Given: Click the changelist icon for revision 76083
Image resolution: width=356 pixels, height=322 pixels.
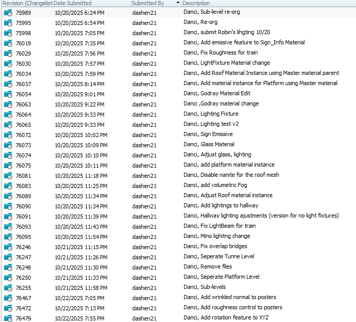Looking at the screenshot, I should coord(8,186).
